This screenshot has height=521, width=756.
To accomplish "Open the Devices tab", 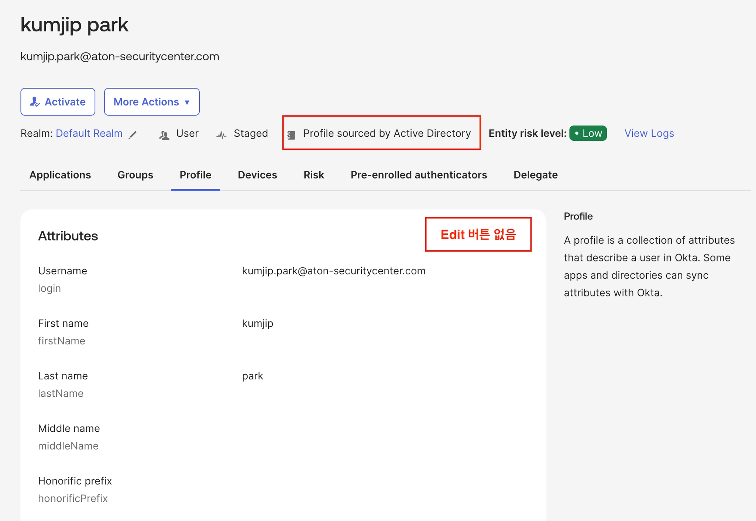I will pyautogui.click(x=257, y=175).
